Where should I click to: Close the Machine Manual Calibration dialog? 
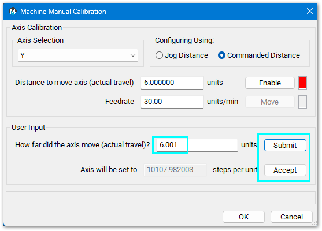point(310,11)
